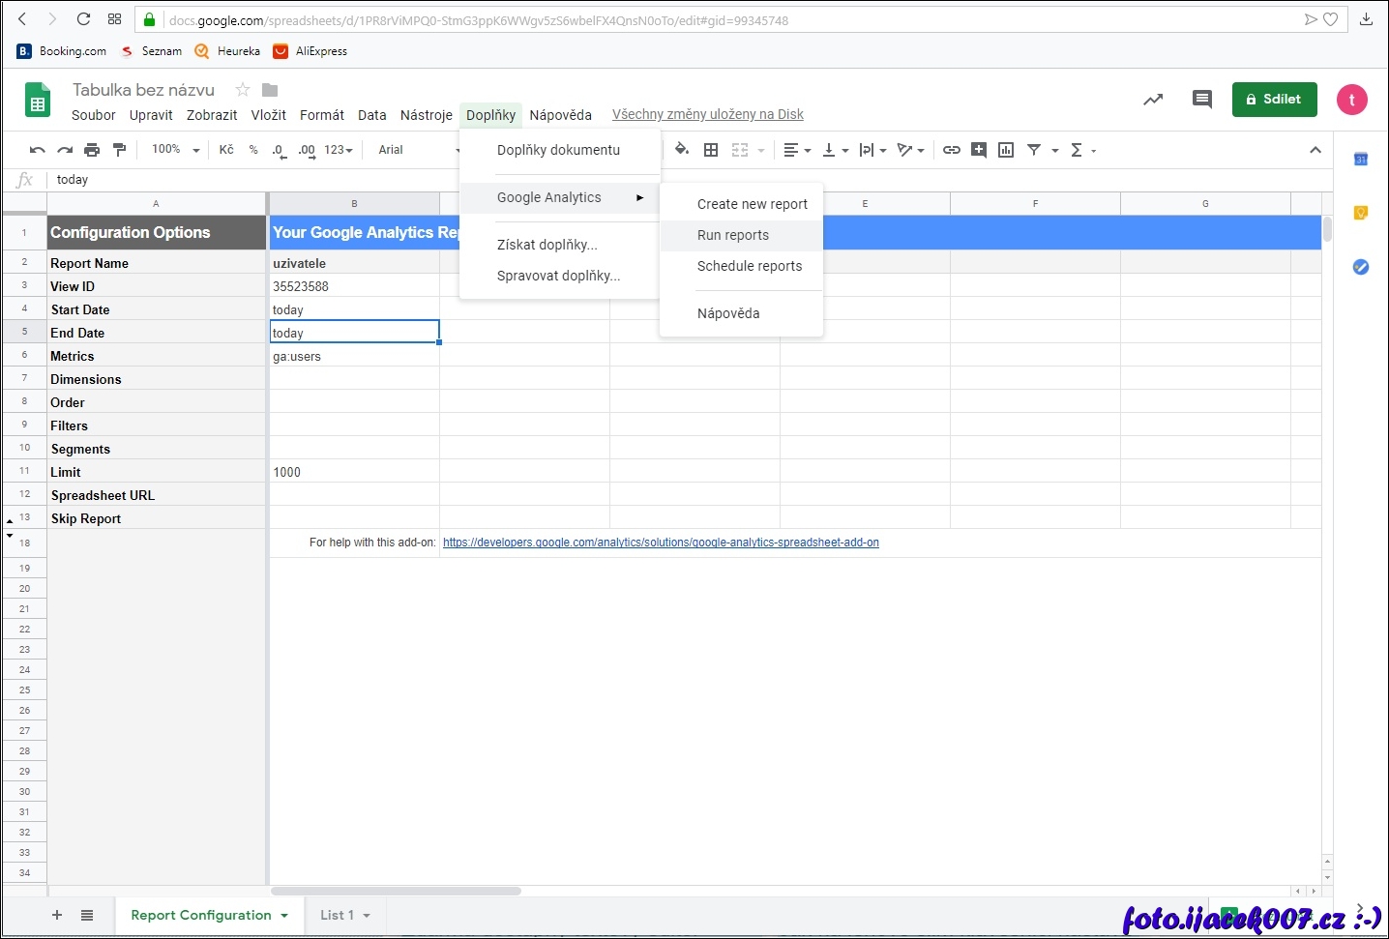The image size is (1389, 939).
Task: Expand Report Configuration tab dropdown arrow
Action: click(x=284, y=916)
